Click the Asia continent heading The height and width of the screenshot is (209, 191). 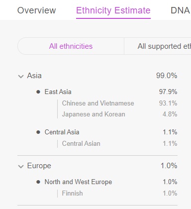(x=34, y=76)
